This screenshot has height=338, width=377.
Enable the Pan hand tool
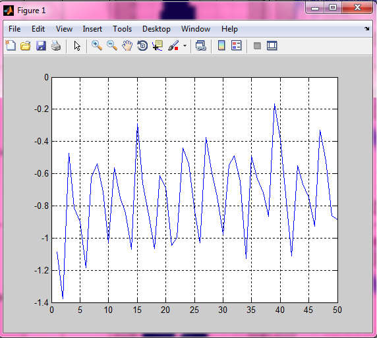click(x=127, y=45)
